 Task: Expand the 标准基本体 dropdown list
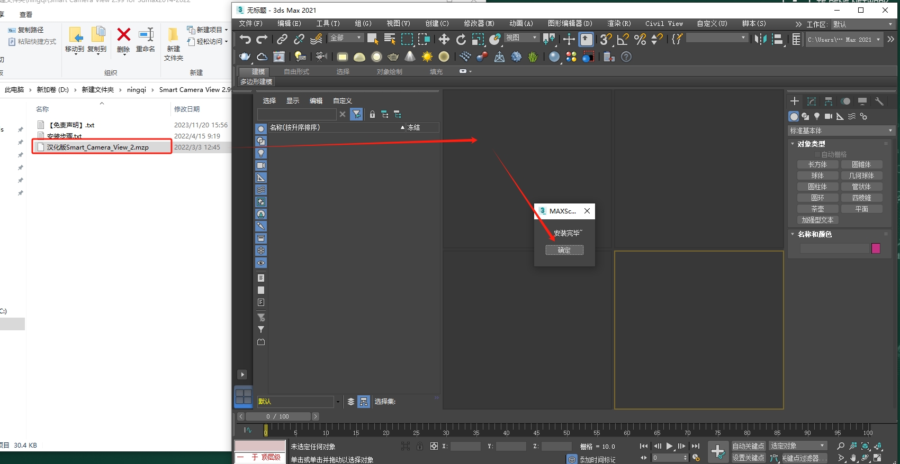[x=841, y=131]
